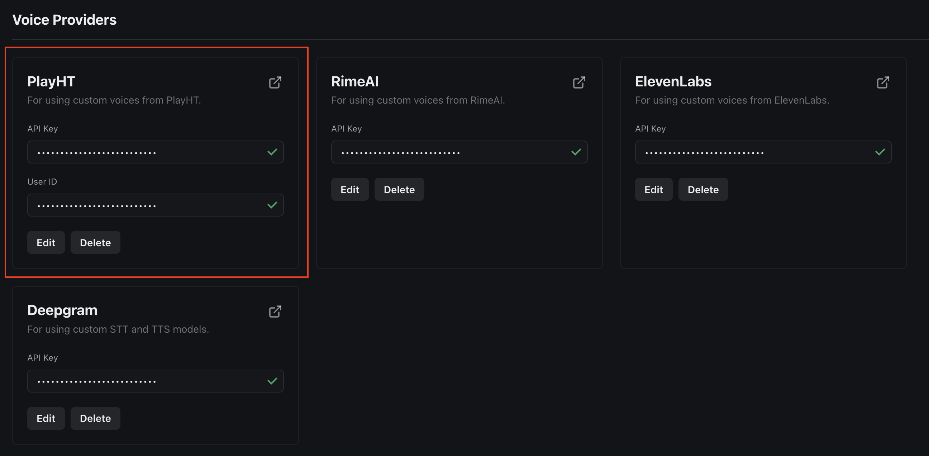The height and width of the screenshot is (456, 929).
Task: Delete the PlayHT provider
Action: pyautogui.click(x=95, y=242)
